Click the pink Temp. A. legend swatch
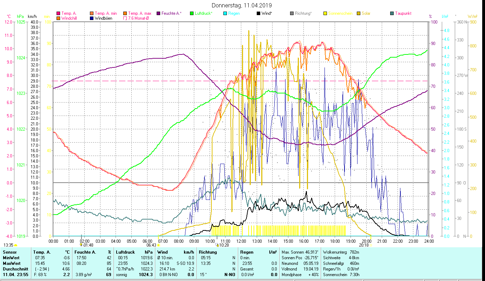 [59, 13]
